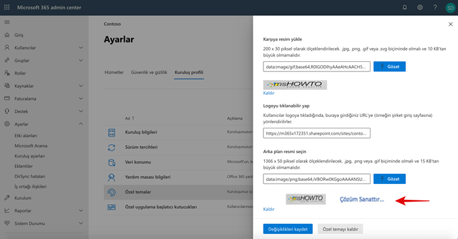This screenshot has width=458, height=239.
Task: Click the Contoso breadcrumb text
Action: [112, 24]
